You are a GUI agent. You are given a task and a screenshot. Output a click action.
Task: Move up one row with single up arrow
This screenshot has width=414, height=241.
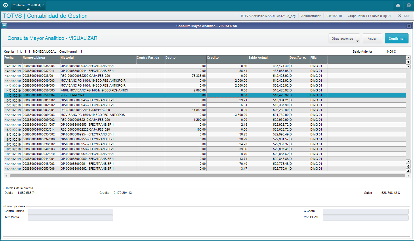(x=408, y=66)
